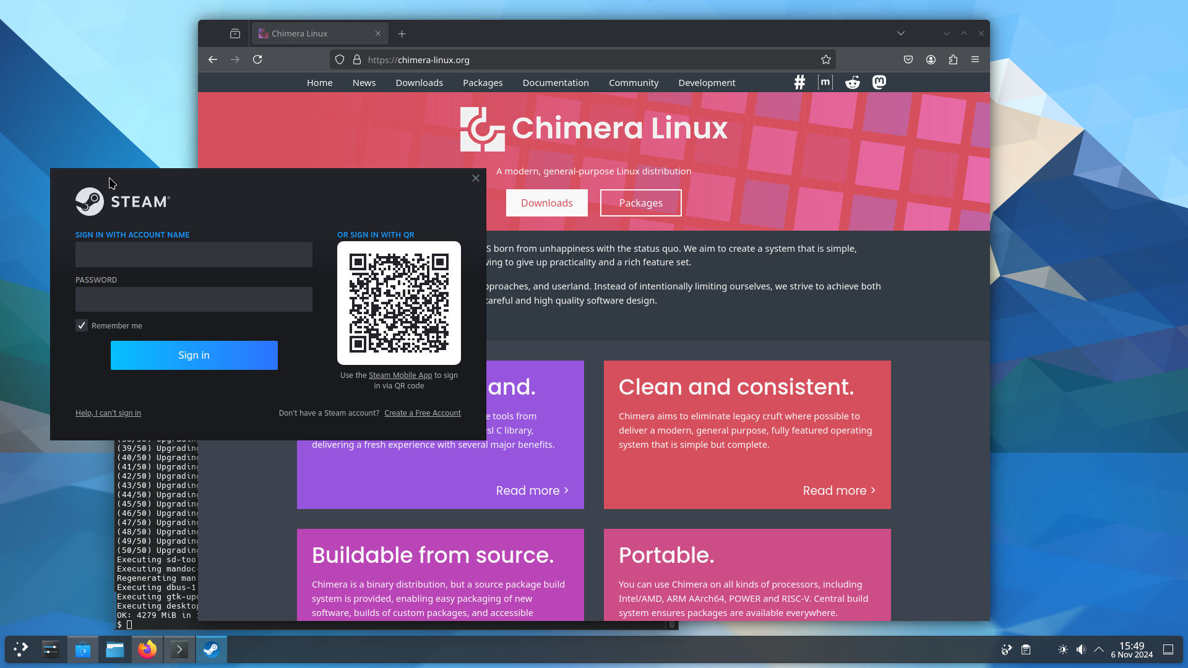Open Firefox View recent browsing icon

(x=235, y=33)
